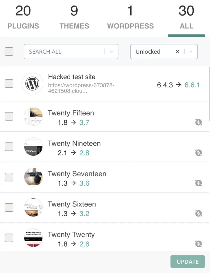Click the disabled auto-update icon for Twenty Fifteen
Viewport: 210px width, 273px height.
pyautogui.click(x=198, y=122)
